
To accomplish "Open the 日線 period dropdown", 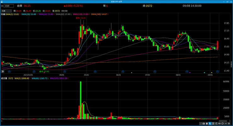I will [6, 11].
